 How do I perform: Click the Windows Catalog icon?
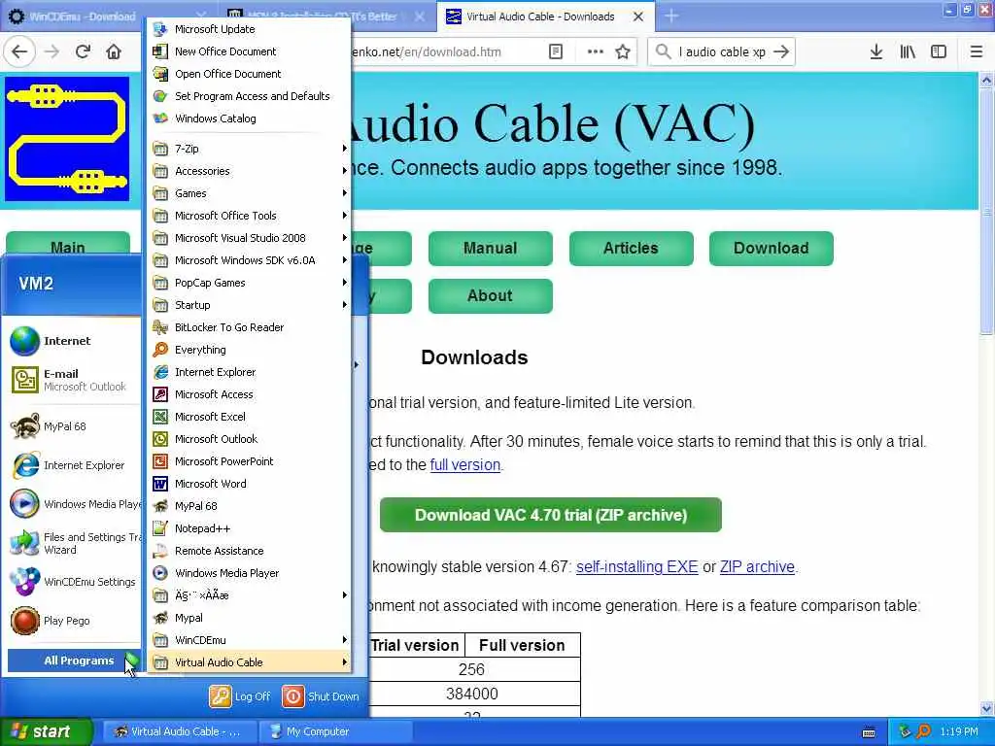(160, 118)
